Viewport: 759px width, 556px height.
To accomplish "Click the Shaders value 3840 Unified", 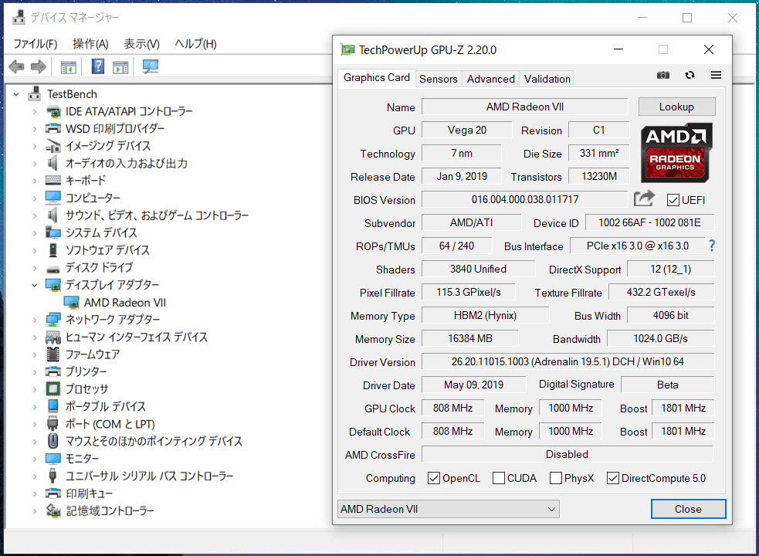I will click(x=478, y=269).
